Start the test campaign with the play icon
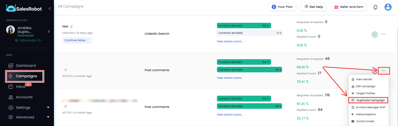 [375, 34]
